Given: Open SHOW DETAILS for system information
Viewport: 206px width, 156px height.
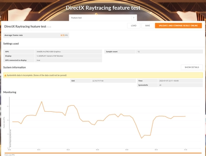Looking at the screenshot, I should click(192, 67).
